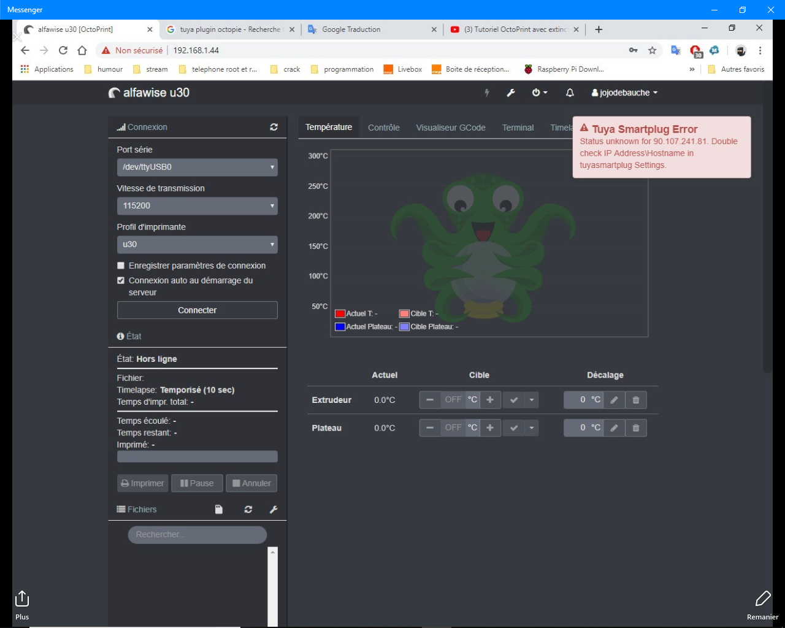Image resolution: width=785 pixels, height=628 pixels.
Task: Toggle the Actuel T legend entry
Action: point(356,313)
